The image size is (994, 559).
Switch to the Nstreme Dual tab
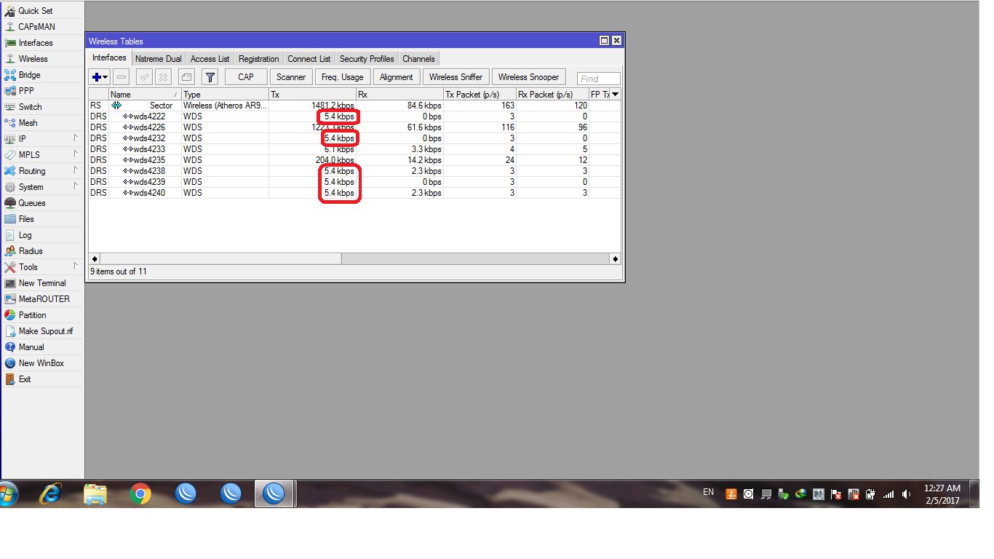(x=159, y=59)
